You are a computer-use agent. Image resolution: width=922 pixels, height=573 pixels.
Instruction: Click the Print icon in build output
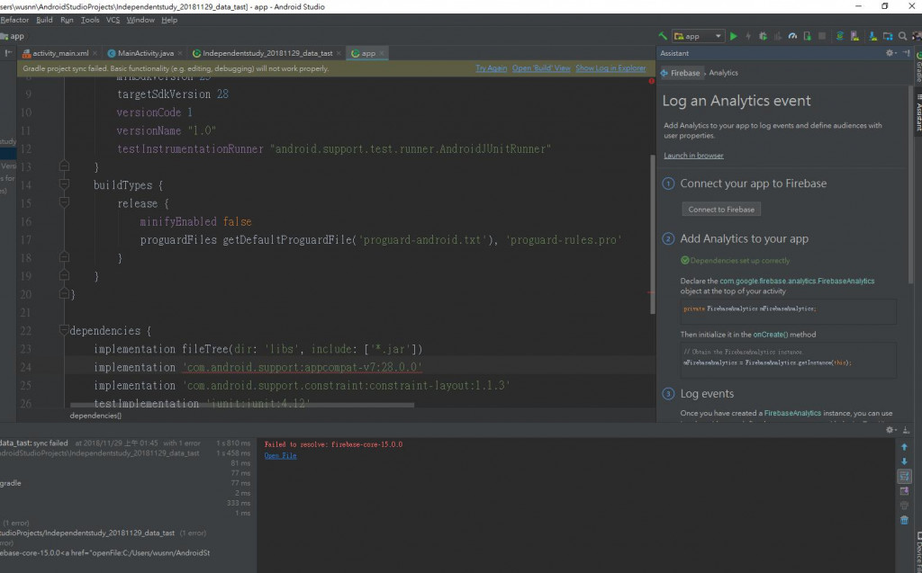[x=904, y=506]
